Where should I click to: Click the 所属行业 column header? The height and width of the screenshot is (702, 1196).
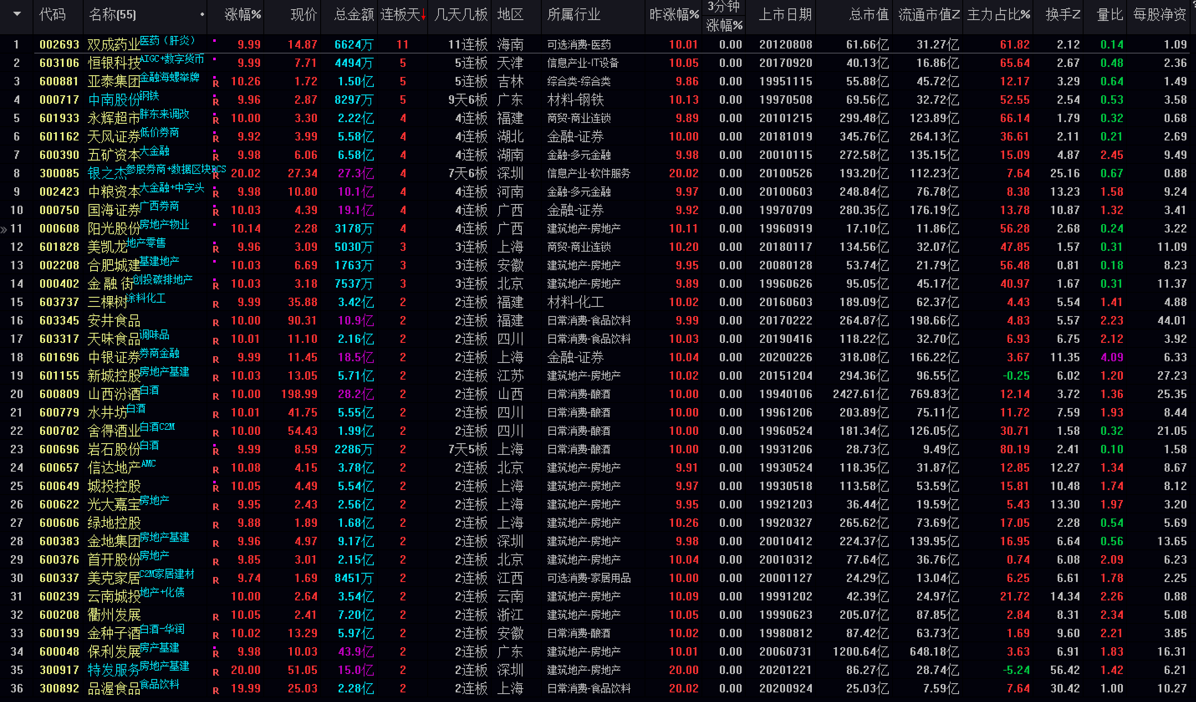tap(574, 15)
